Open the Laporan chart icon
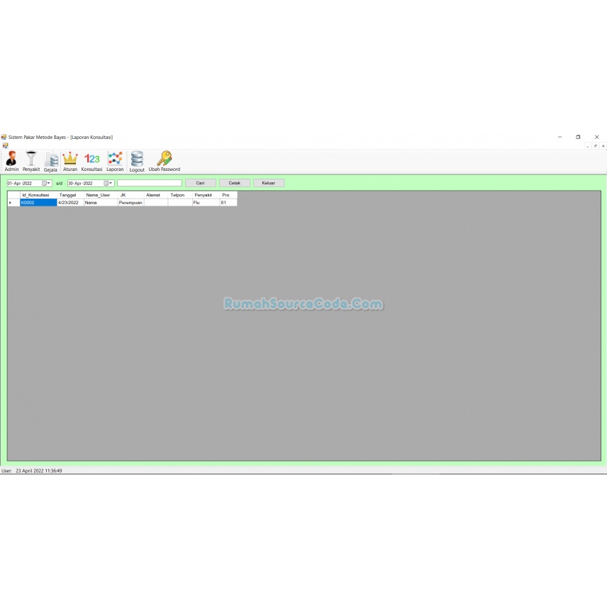The height and width of the screenshot is (607, 607). point(115,161)
